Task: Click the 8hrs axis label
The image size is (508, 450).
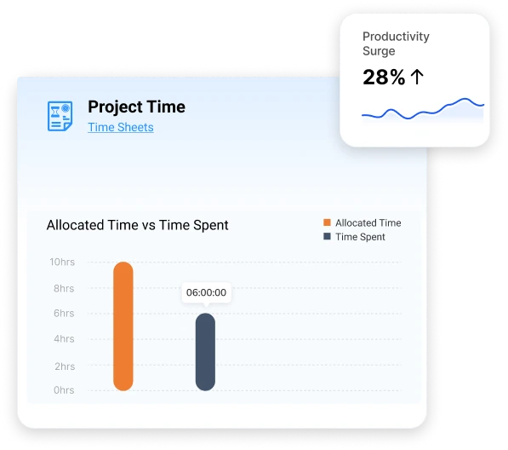Action: coord(64,288)
